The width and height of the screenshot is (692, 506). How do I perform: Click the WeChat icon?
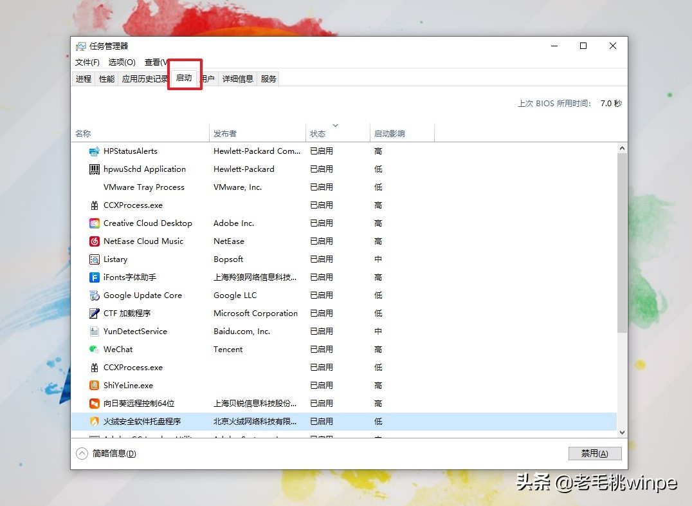pyautogui.click(x=94, y=350)
